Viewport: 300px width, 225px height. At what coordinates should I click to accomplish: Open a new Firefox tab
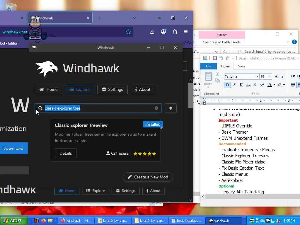coord(100,18)
